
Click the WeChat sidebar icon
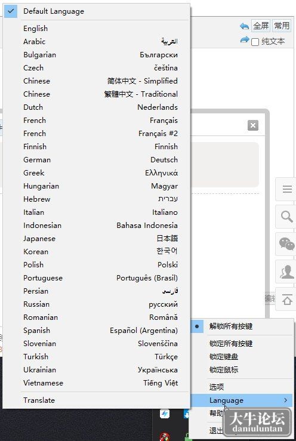(286, 244)
